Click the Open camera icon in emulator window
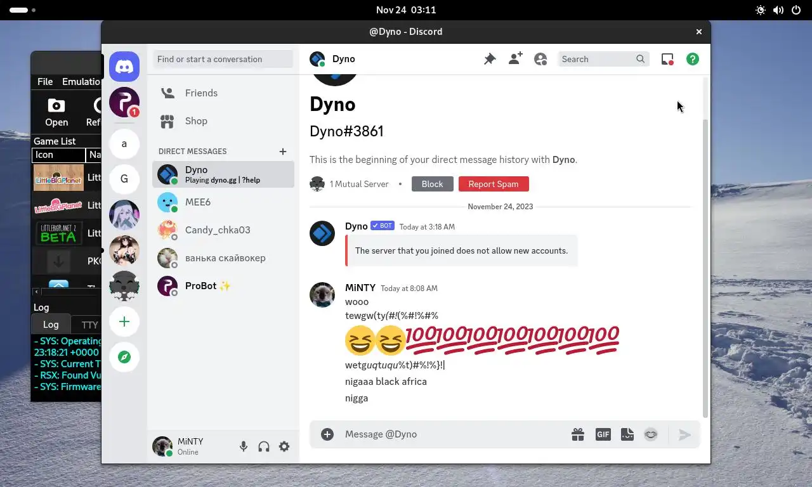The image size is (812, 487). [x=56, y=106]
